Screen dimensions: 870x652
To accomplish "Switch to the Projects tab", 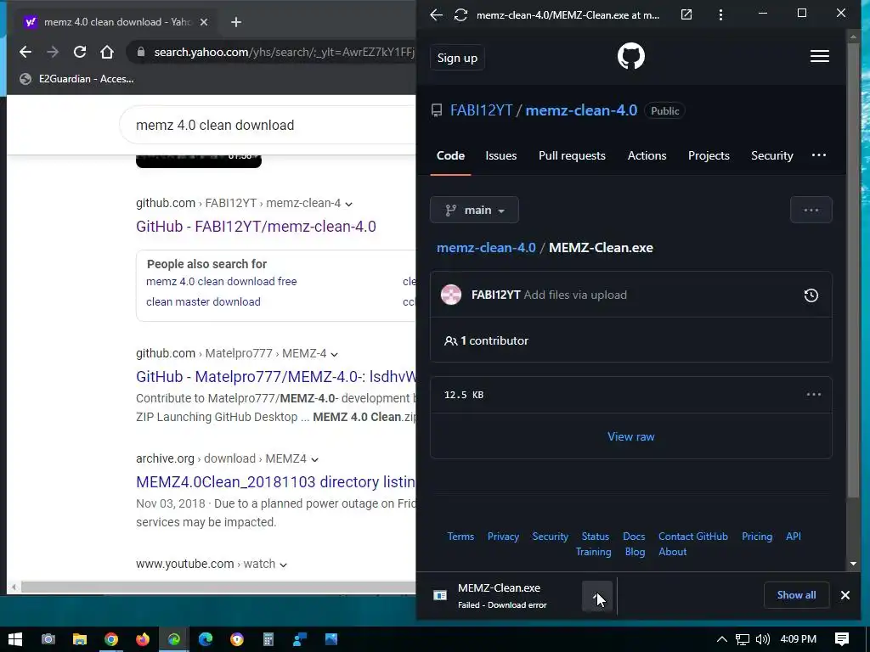I will (x=709, y=156).
